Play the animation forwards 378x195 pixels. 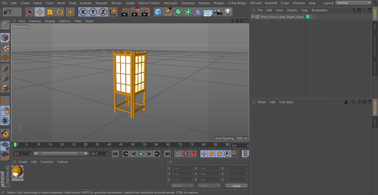pos(141,154)
